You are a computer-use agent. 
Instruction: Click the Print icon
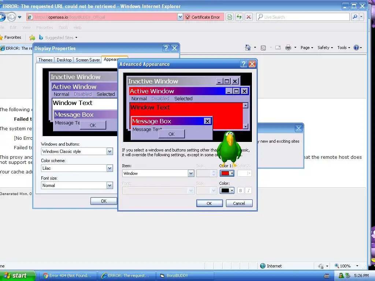(288, 48)
